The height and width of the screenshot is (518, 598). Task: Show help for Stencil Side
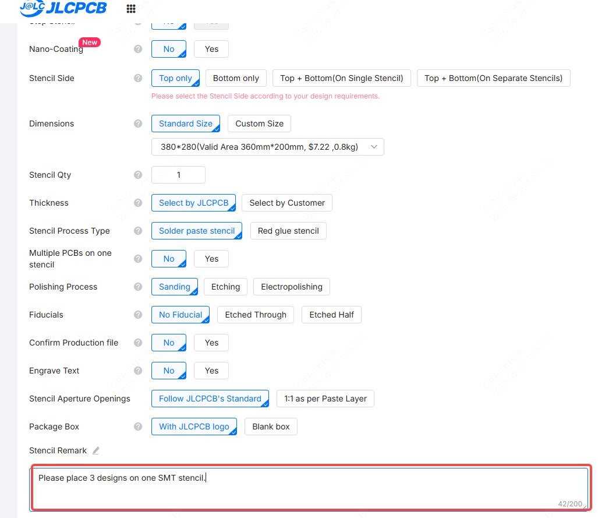138,78
